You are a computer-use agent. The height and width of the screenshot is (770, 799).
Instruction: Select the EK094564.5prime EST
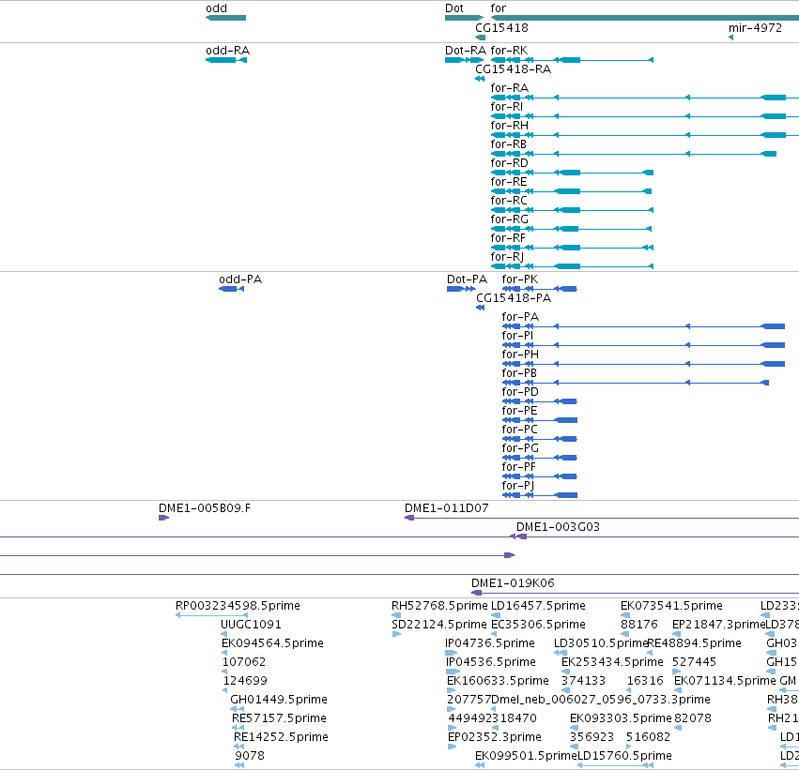pos(224,653)
